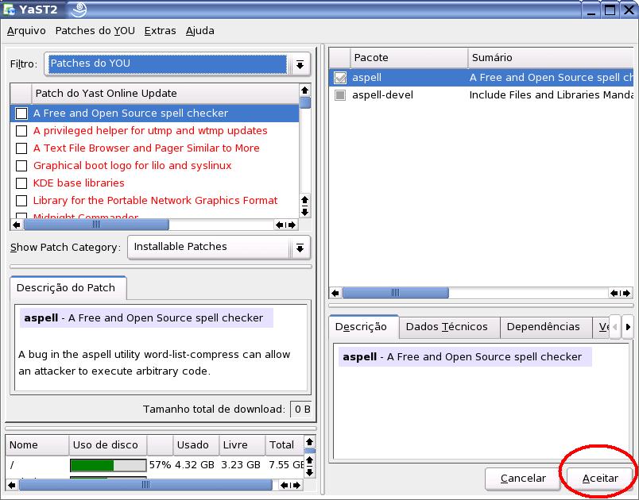
Task: Click the package list horizontal scroll left arrow
Action: pos(335,293)
